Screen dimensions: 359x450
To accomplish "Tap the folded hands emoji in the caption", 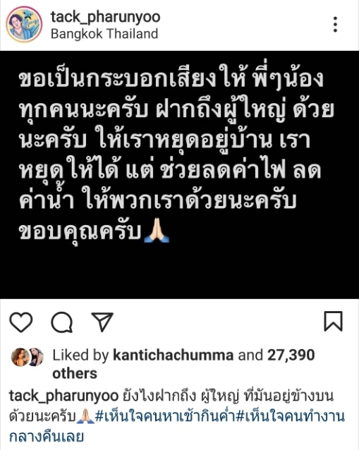I will (85, 417).
